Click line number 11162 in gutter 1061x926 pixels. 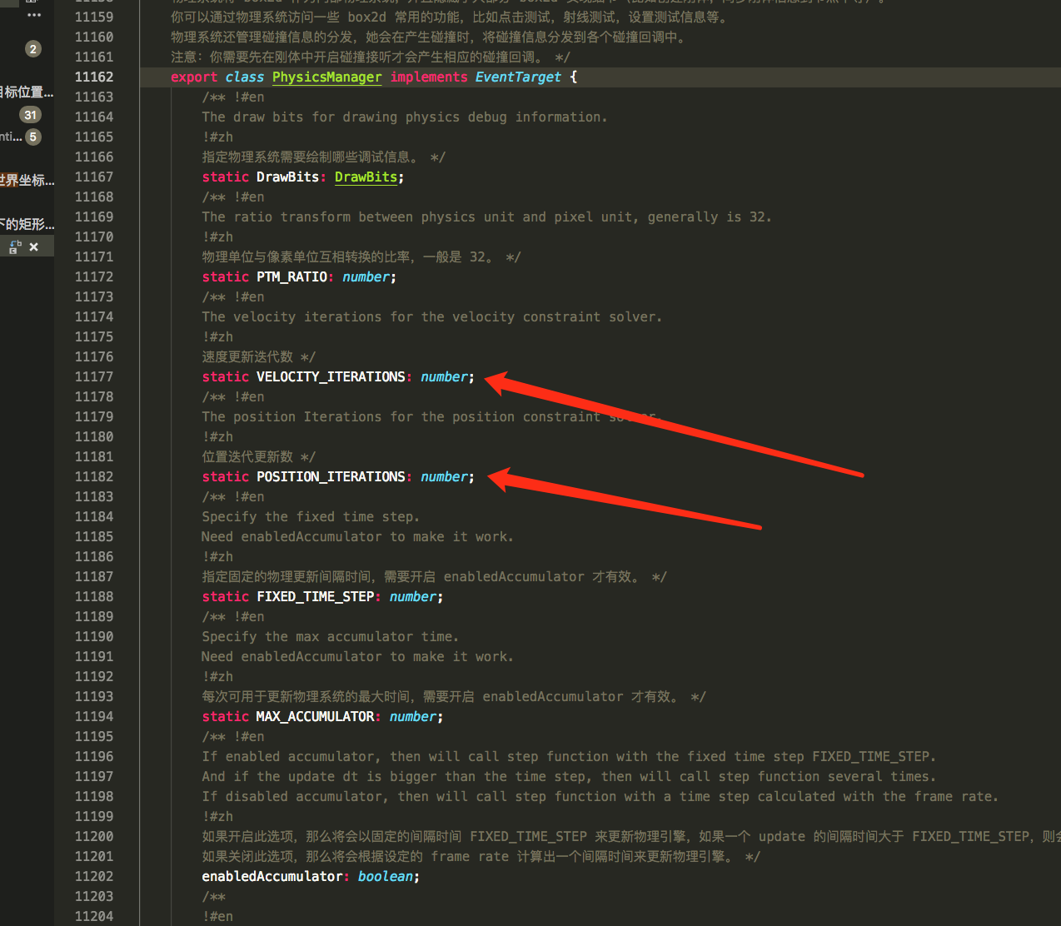coord(94,77)
